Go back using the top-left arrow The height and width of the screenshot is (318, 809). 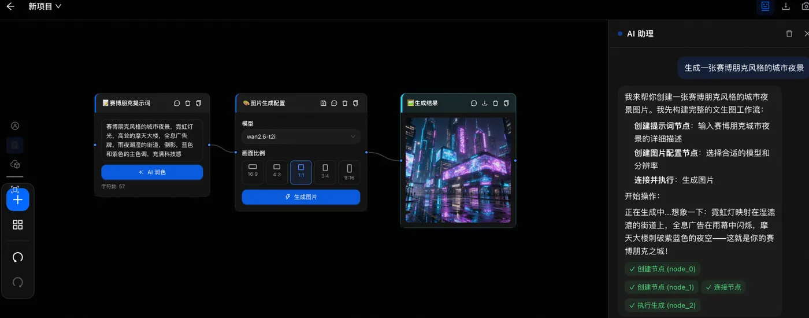(x=10, y=6)
